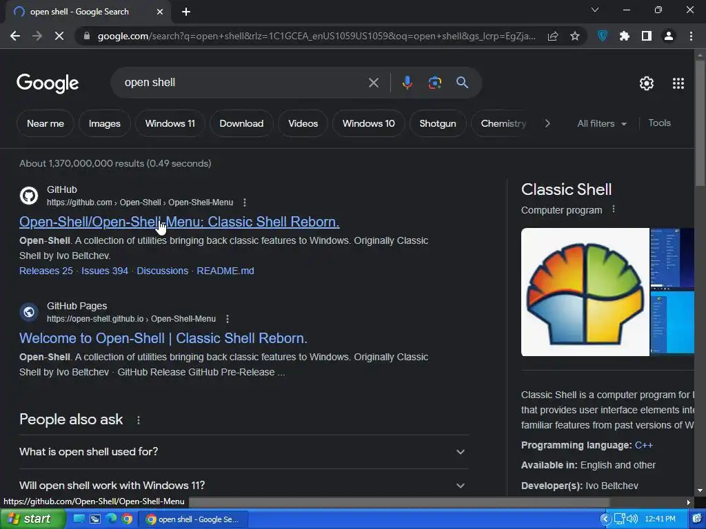Select the Shotgun chip
Screen dimensions: 706x529
pyautogui.click(x=438, y=123)
